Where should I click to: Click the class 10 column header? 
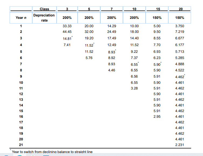tap(134, 9)
